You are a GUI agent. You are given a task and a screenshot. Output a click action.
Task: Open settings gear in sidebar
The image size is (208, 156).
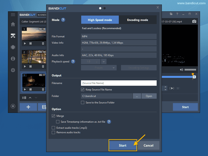click(x=13, y=70)
